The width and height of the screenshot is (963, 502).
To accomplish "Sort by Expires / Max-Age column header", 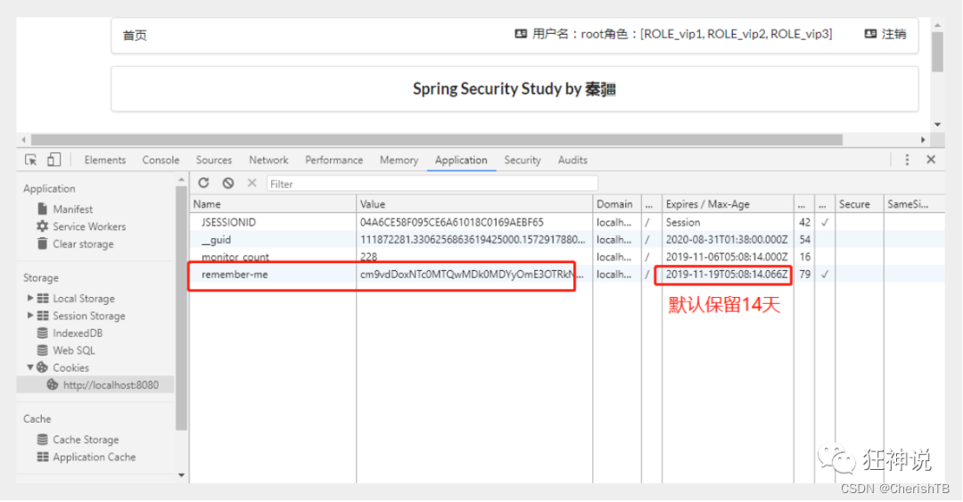I will click(728, 204).
